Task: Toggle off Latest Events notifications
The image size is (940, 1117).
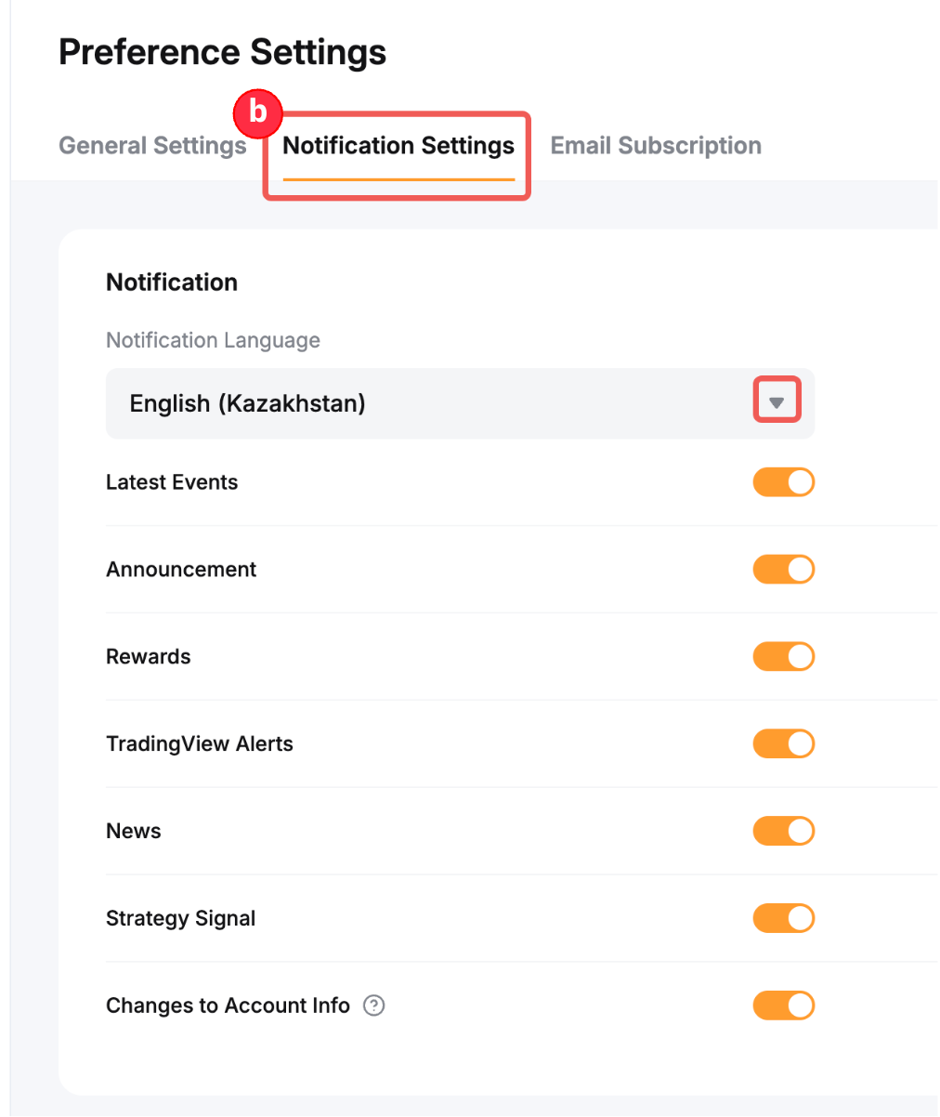Action: click(783, 482)
